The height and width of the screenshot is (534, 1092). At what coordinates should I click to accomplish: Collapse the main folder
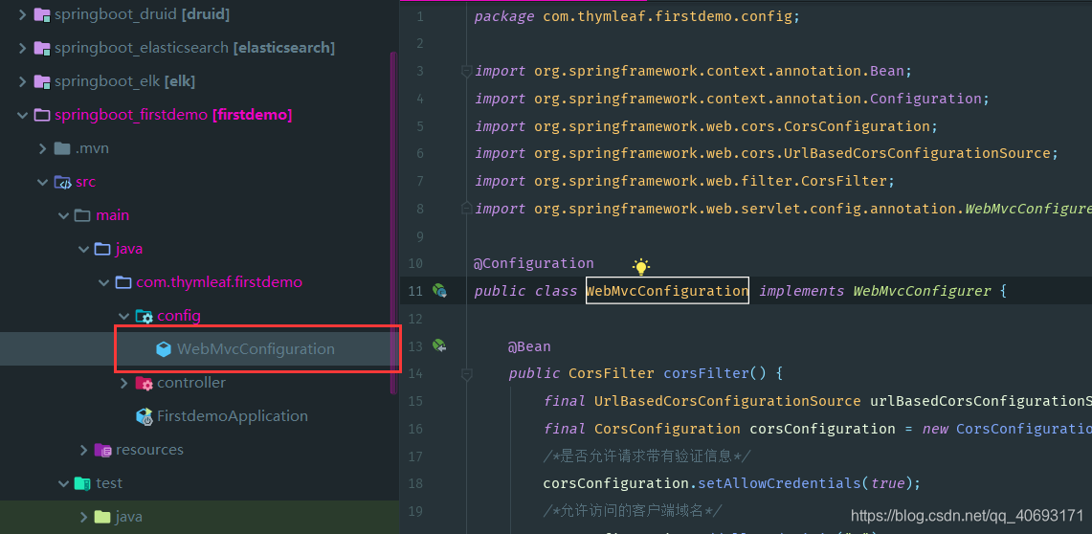pos(62,216)
